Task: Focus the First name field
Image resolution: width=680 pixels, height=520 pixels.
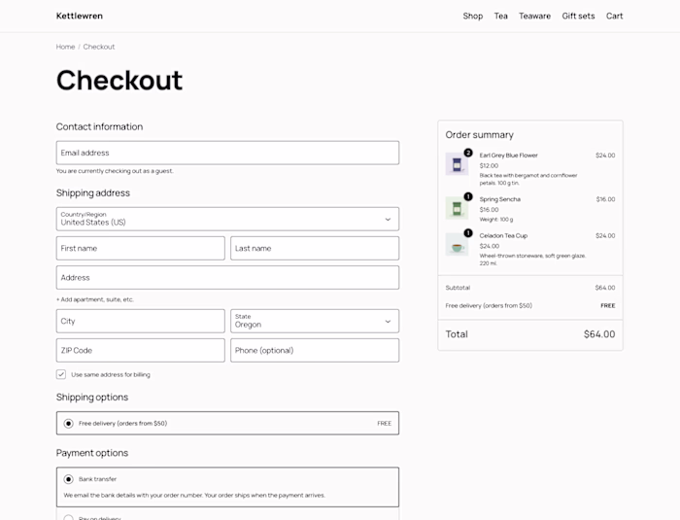Action: coord(141,248)
